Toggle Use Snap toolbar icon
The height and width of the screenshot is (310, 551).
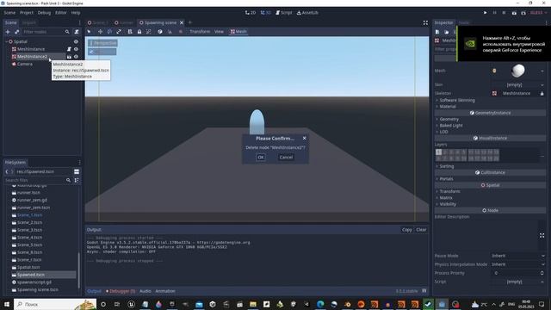tap(170, 32)
